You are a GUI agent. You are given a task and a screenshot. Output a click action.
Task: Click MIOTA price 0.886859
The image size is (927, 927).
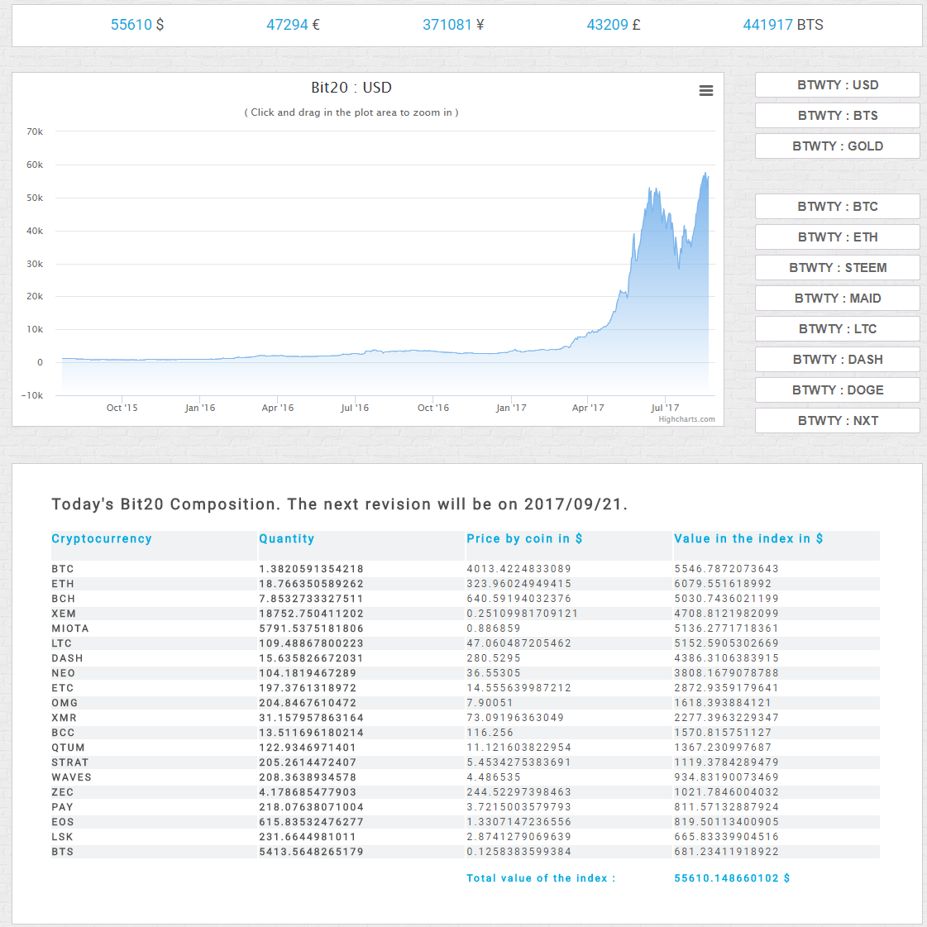point(494,628)
